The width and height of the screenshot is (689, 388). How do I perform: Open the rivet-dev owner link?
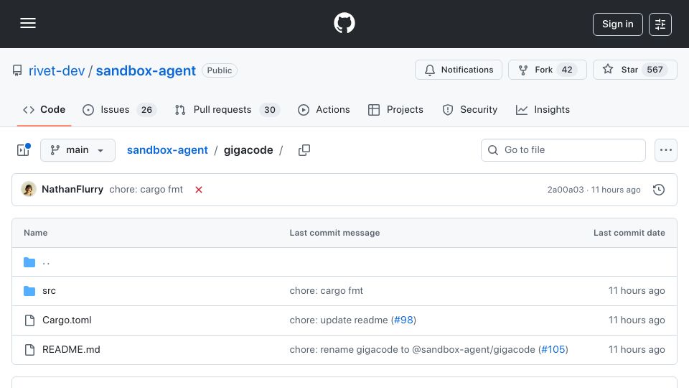57,70
